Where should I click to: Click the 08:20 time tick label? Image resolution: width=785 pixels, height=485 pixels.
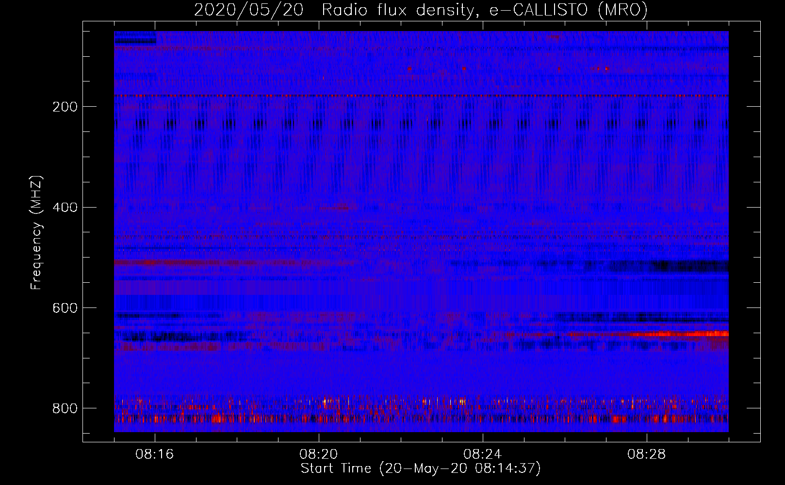pos(319,454)
